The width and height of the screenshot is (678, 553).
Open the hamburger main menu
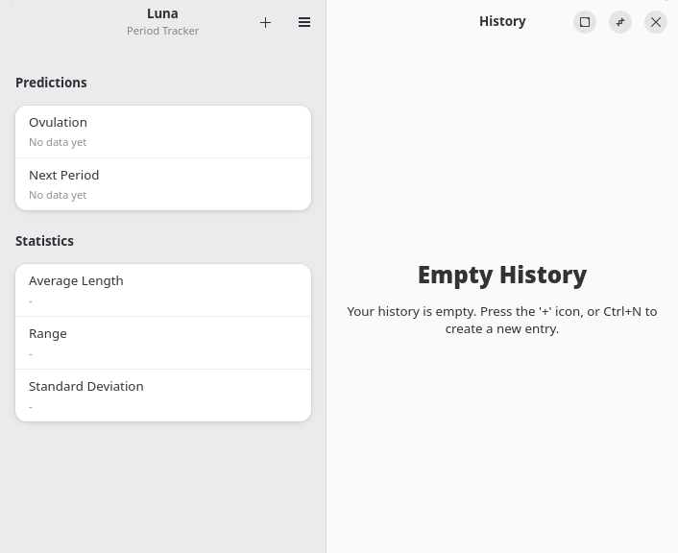304,22
